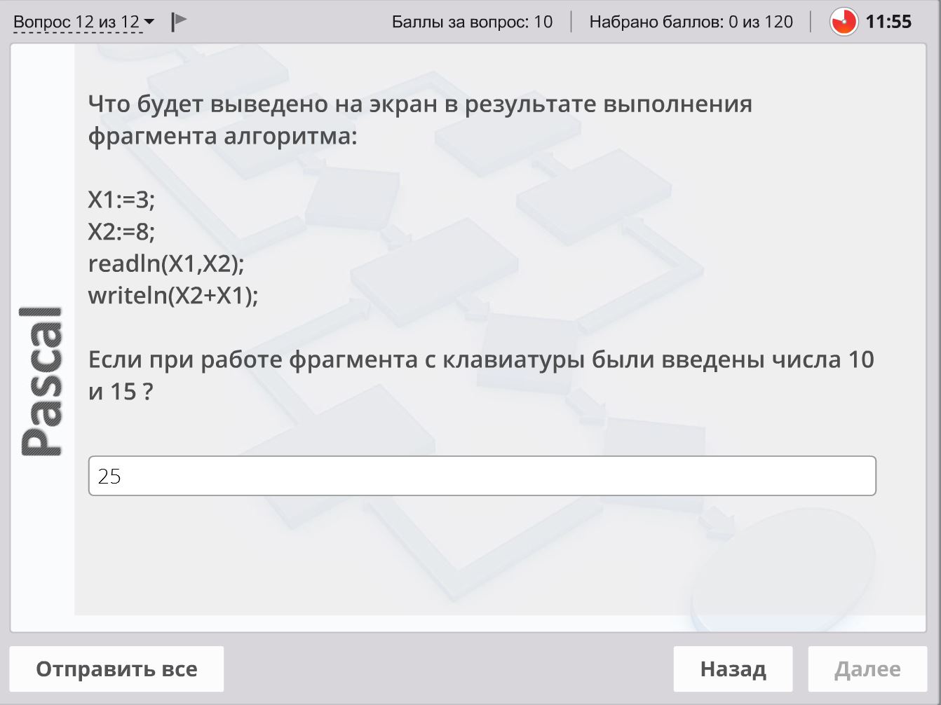This screenshot has width=941, height=705.
Task: Click the "Баллы за вопрос: 10" label
Action: (x=472, y=22)
